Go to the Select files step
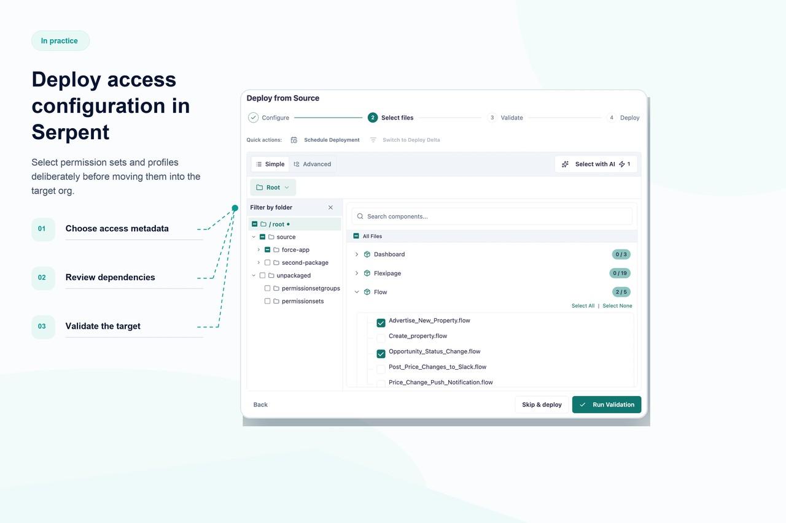 (391, 118)
